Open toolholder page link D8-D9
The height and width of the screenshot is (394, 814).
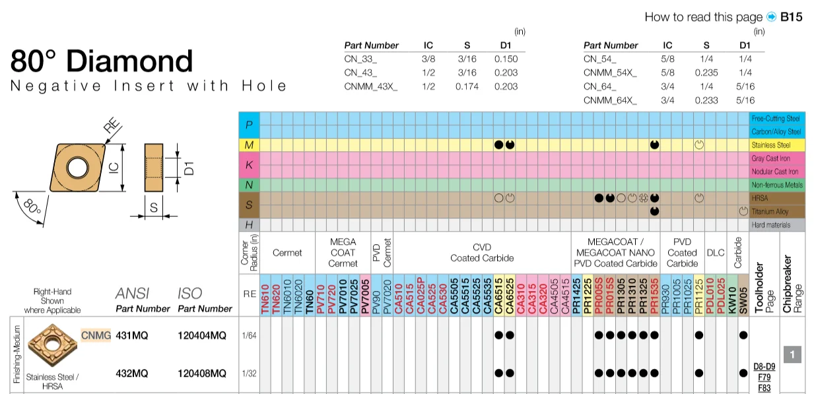764,367
